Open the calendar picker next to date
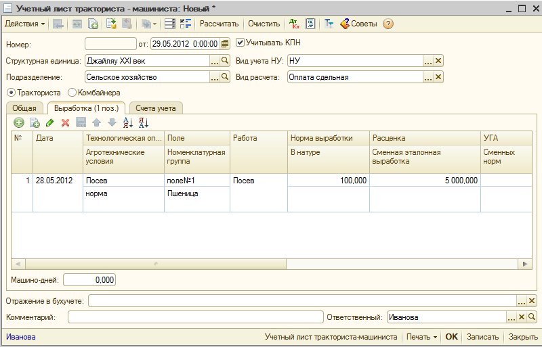Screen dimensions: 542x347 click(x=225, y=43)
